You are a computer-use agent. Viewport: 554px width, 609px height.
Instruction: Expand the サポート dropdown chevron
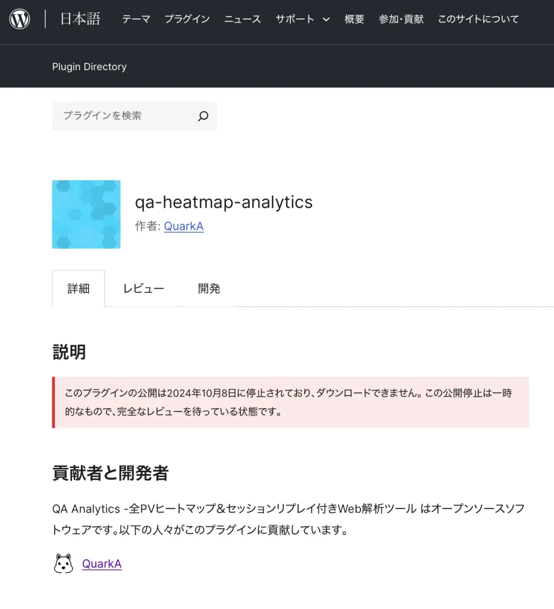(326, 19)
